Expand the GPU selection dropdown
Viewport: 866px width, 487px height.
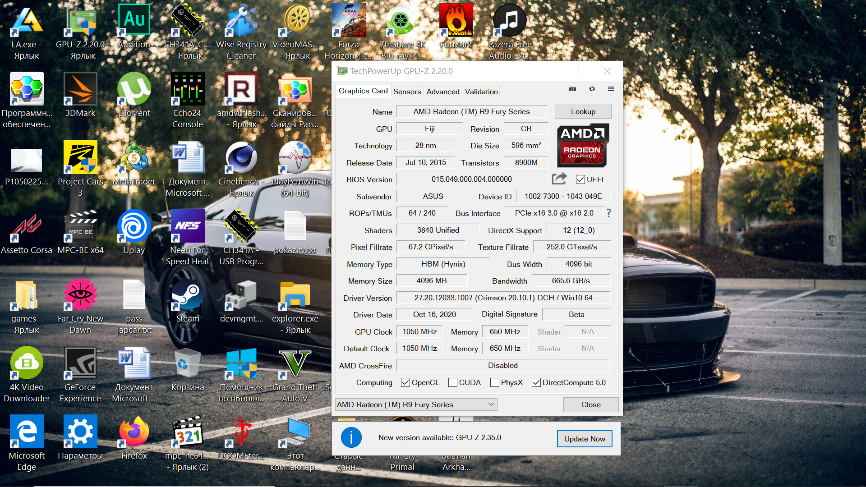coord(491,404)
